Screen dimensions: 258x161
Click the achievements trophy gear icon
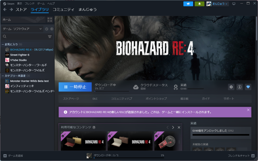pyautogui.click(x=176, y=87)
